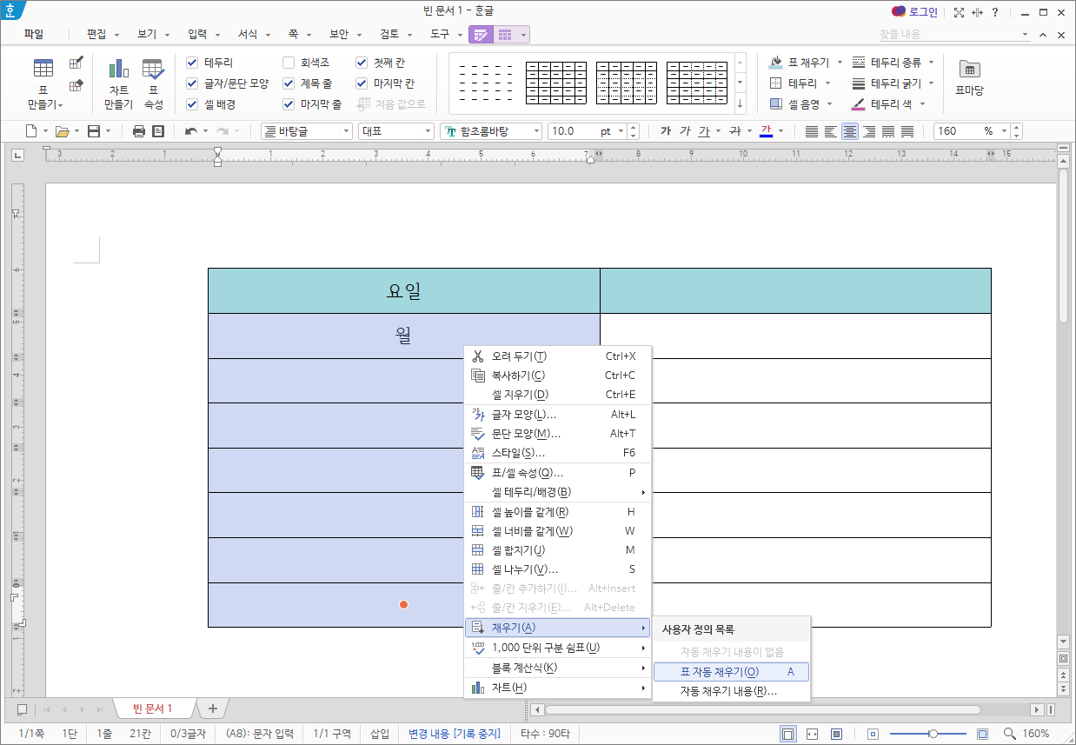This screenshot has height=745, width=1076.
Task: Click the print preview icon
Action: [158, 131]
